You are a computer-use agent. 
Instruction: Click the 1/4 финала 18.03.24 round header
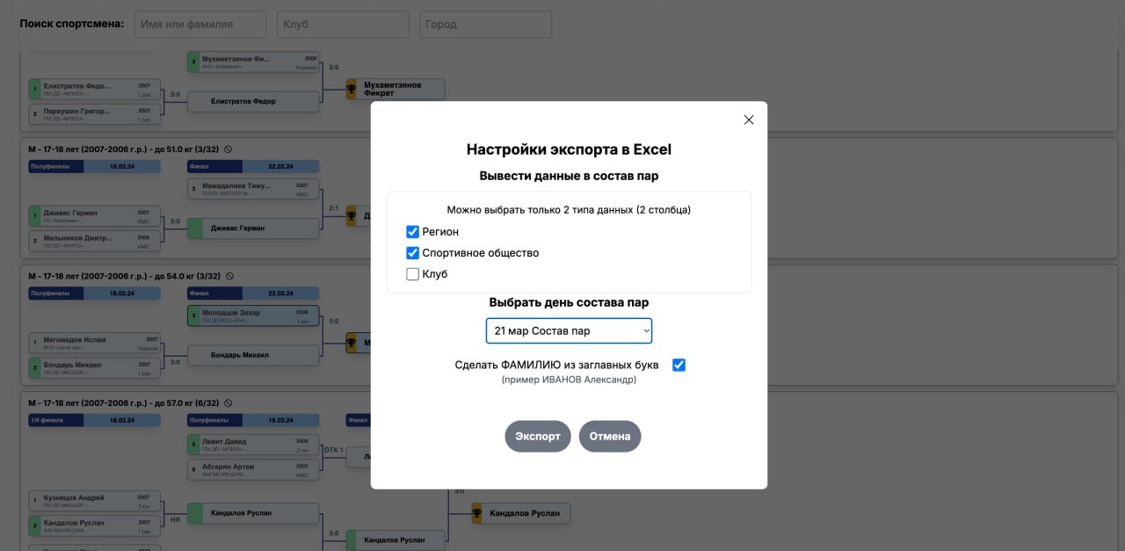(x=95, y=420)
